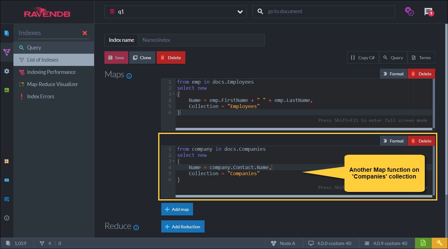Open the Stats chart sidebar icon

tap(7, 90)
